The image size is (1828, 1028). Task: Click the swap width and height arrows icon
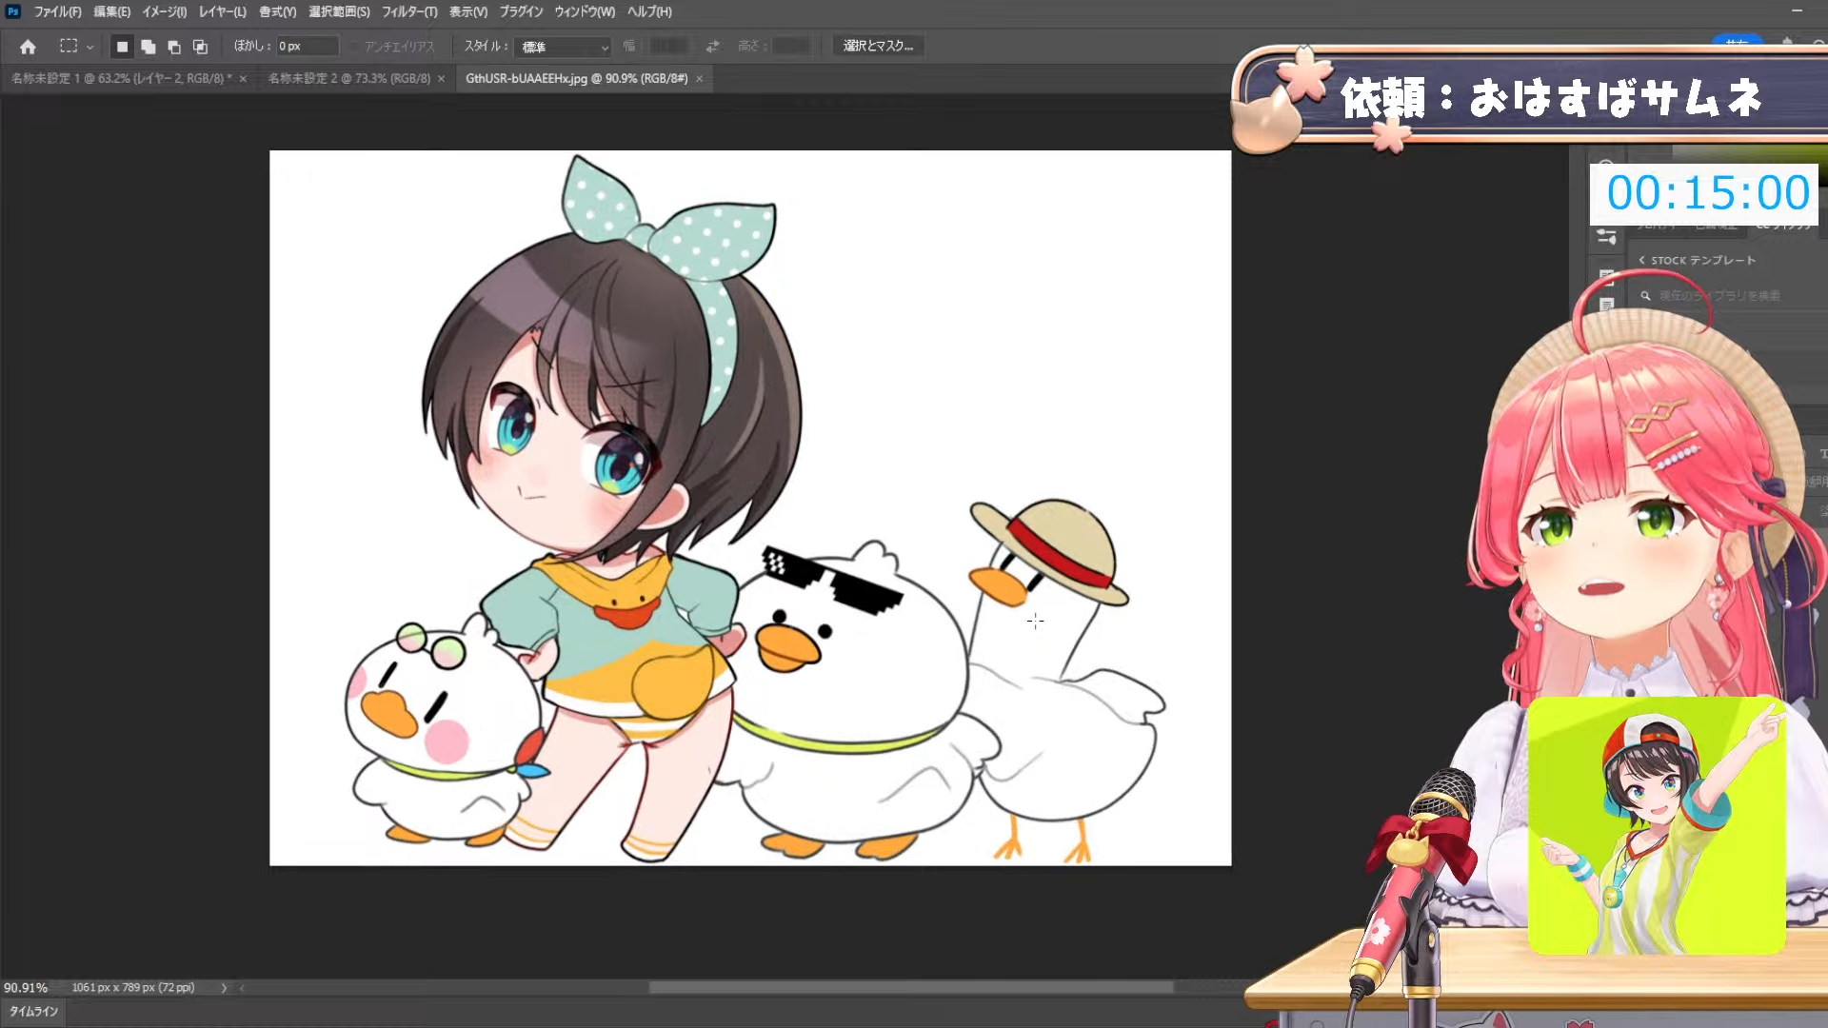click(x=713, y=46)
